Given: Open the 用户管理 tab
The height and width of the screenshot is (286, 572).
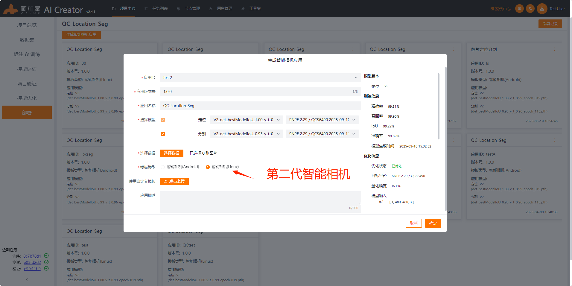Looking at the screenshot, I should point(220,9).
